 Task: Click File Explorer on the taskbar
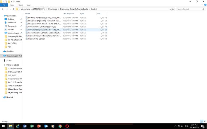(x=11, y=126)
